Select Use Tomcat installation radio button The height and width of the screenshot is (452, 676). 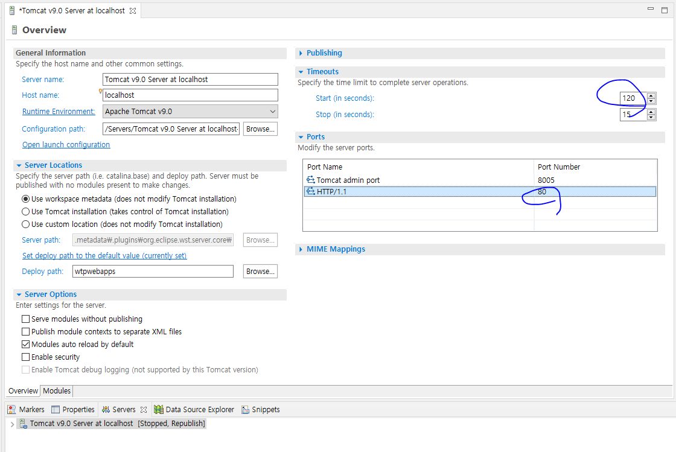[x=25, y=212]
